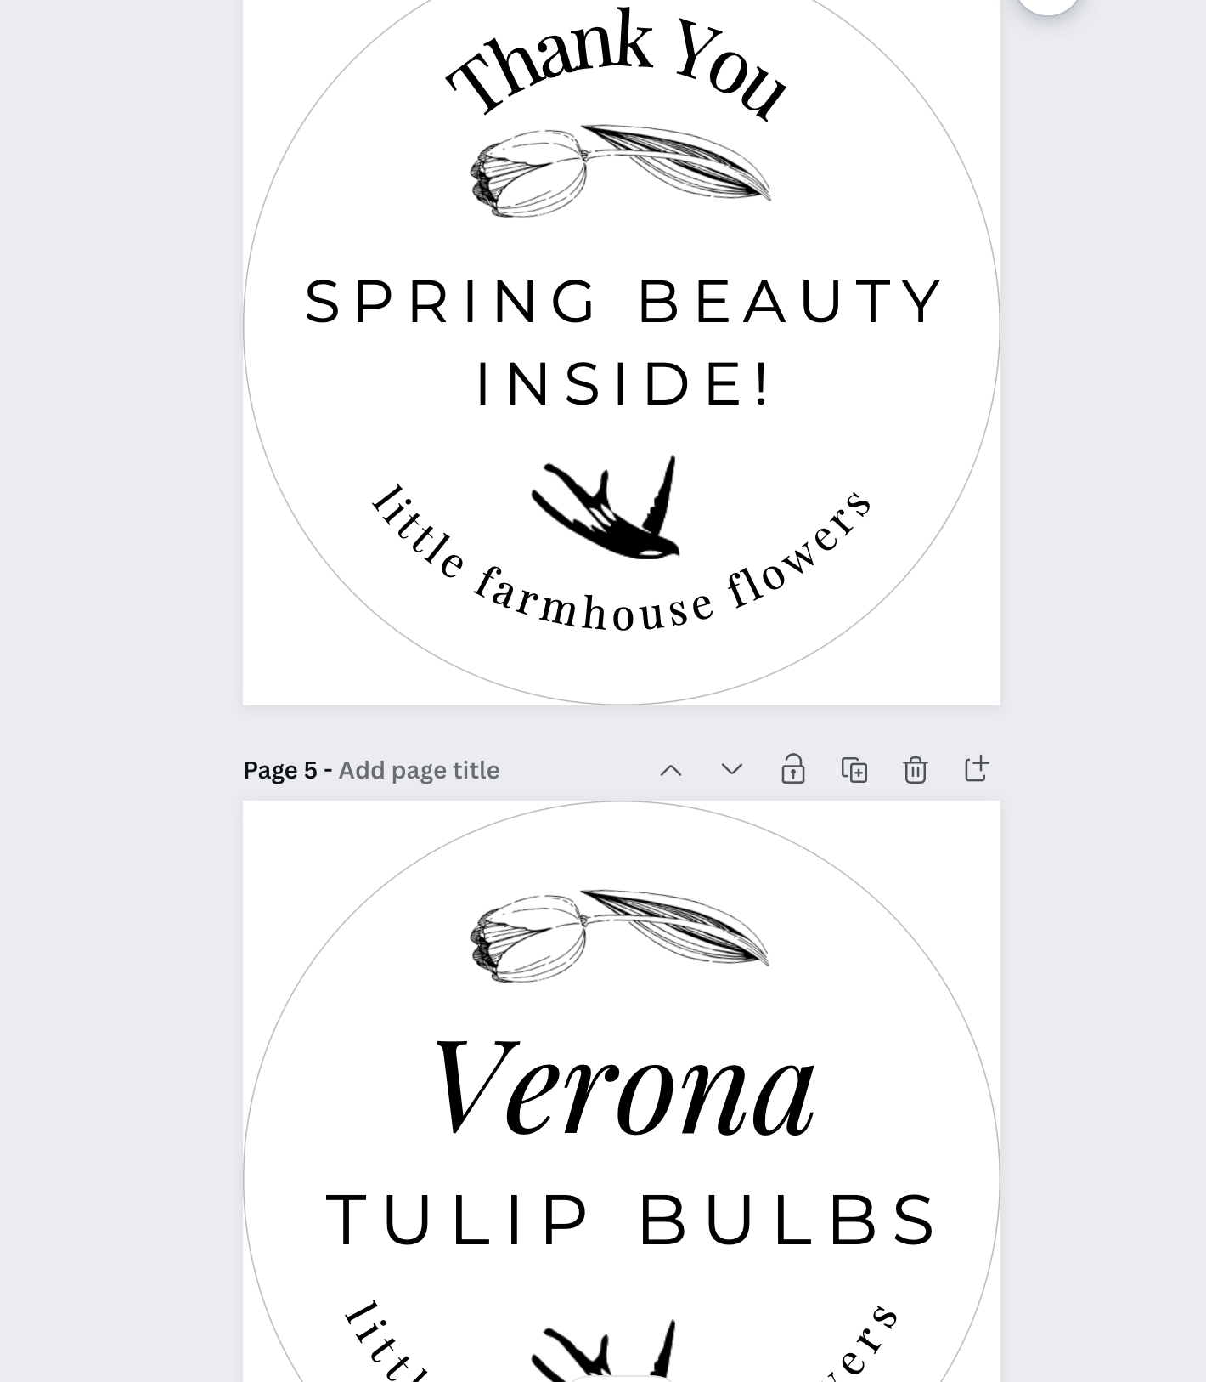This screenshot has width=1206, height=1382.
Task: Select the SPRING BEAUTY text line
Action: [x=624, y=301]
